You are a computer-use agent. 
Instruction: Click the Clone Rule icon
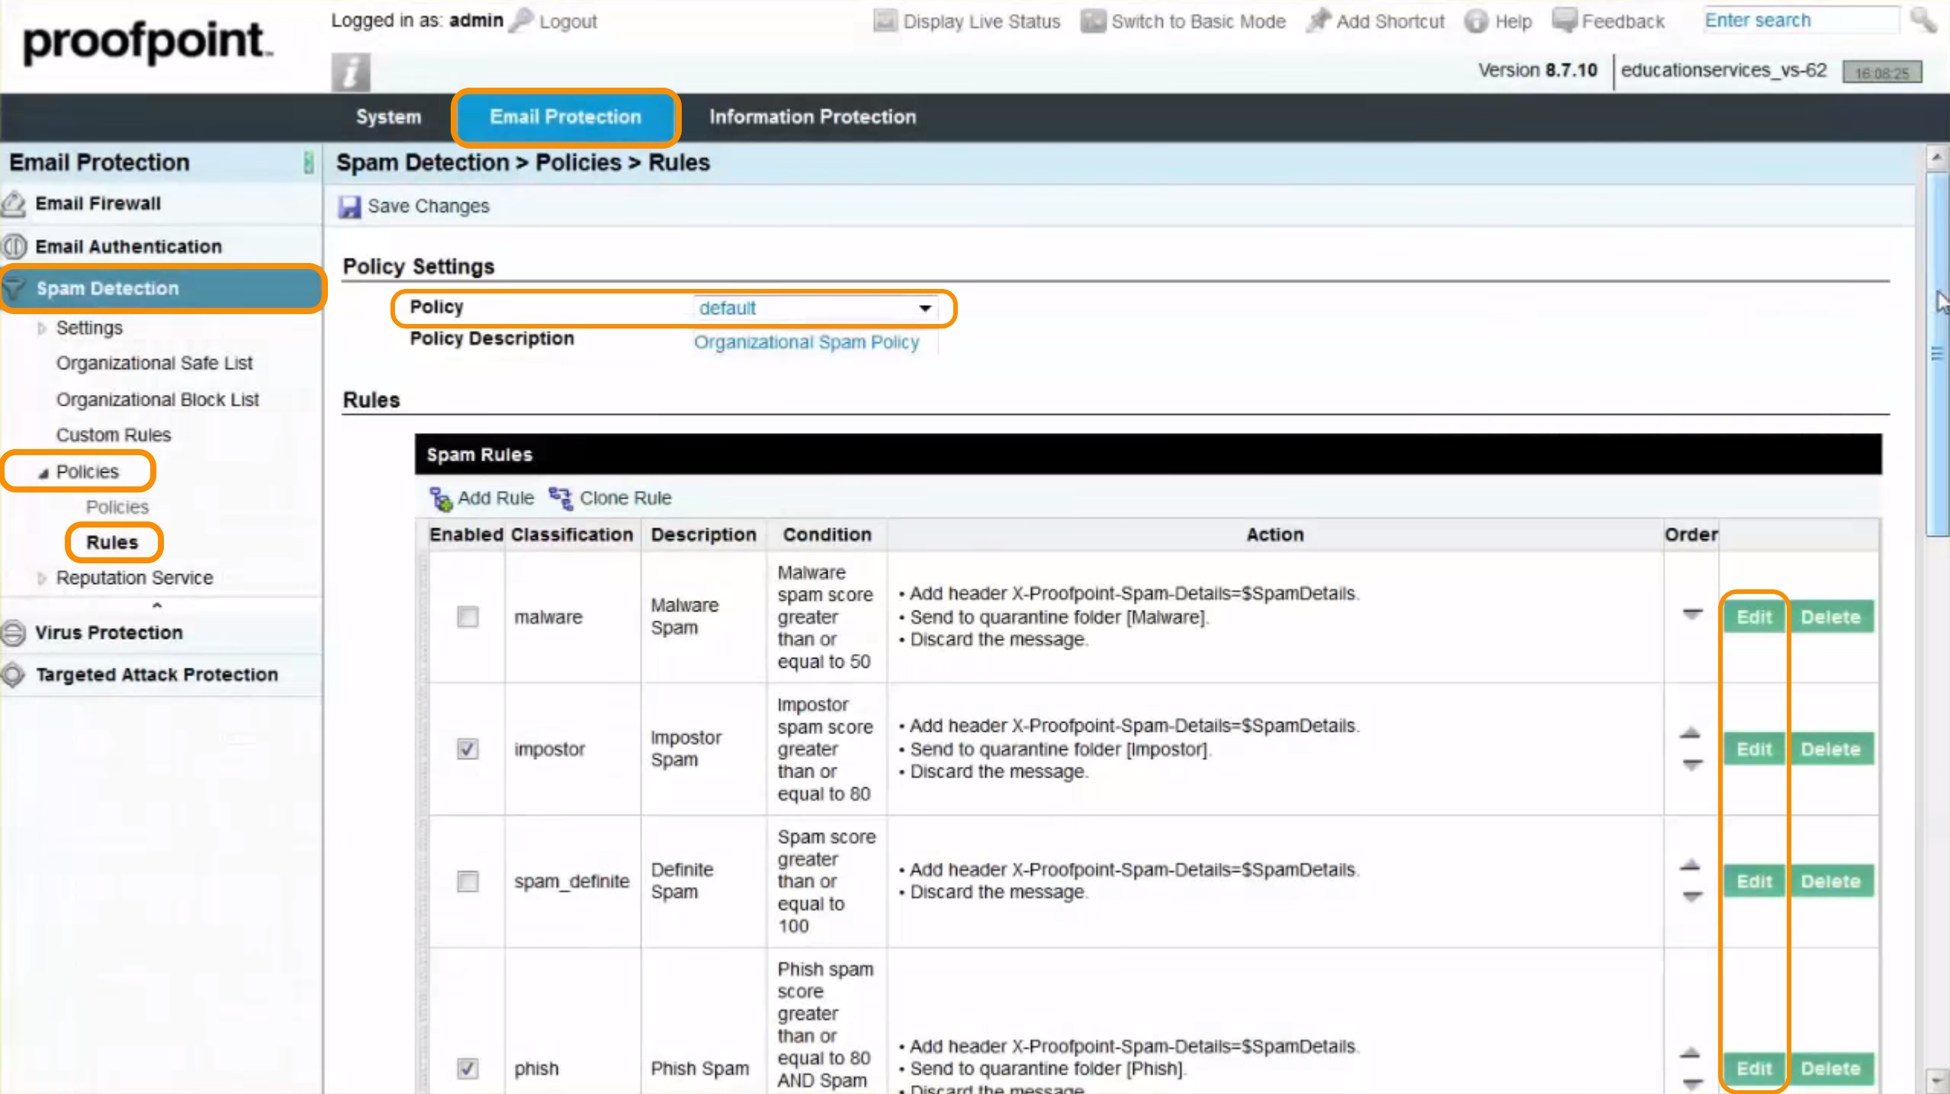pos(561,499)
